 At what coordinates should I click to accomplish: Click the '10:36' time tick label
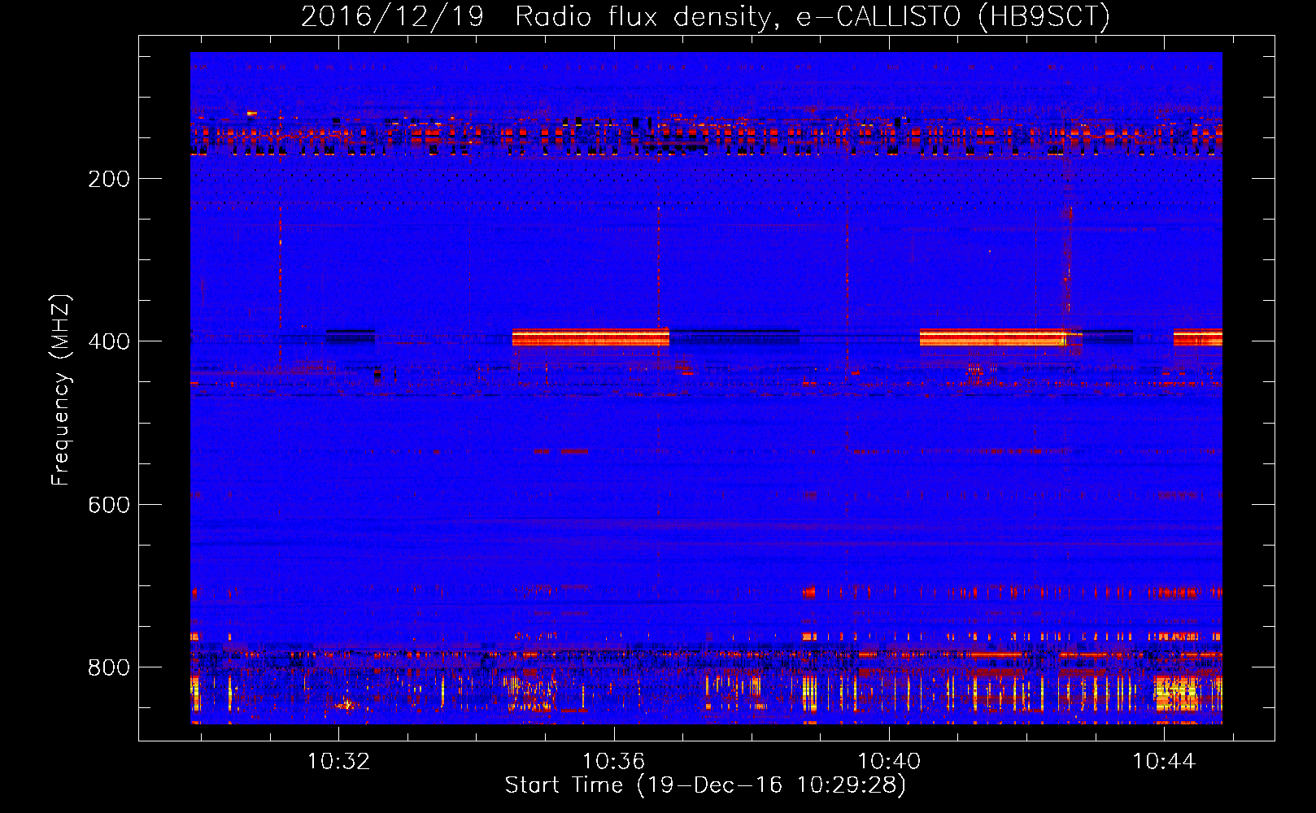[x=613, y=761]
